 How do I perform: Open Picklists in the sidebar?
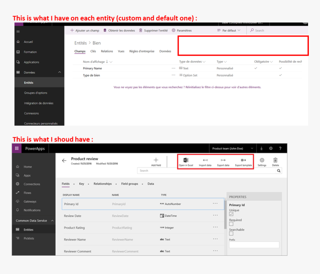coord(29,238)
